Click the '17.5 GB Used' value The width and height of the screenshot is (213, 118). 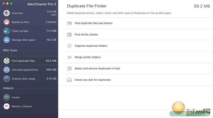tap(51, 13)
